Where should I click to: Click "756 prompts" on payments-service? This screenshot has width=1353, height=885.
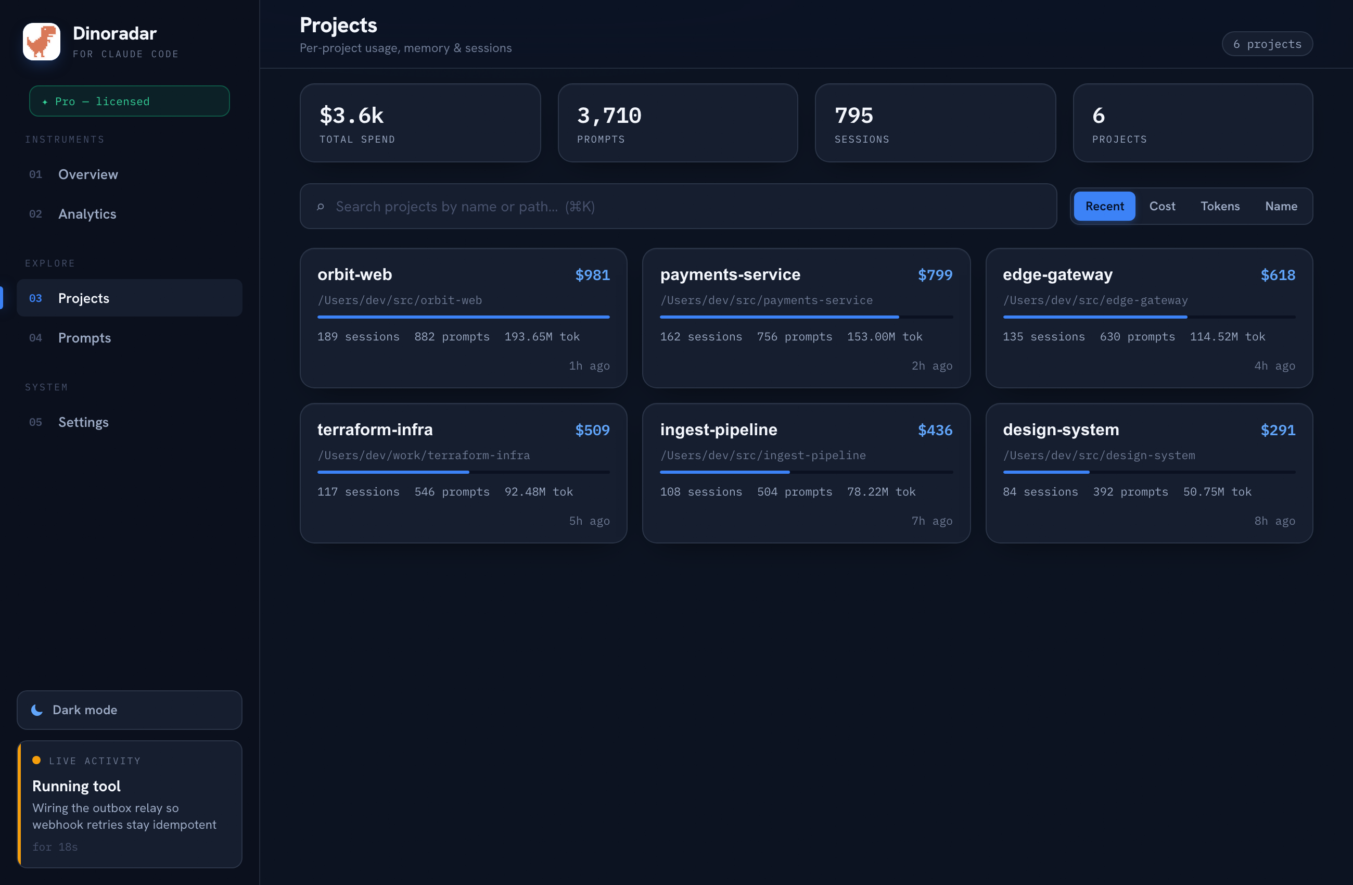coord(794,337)
